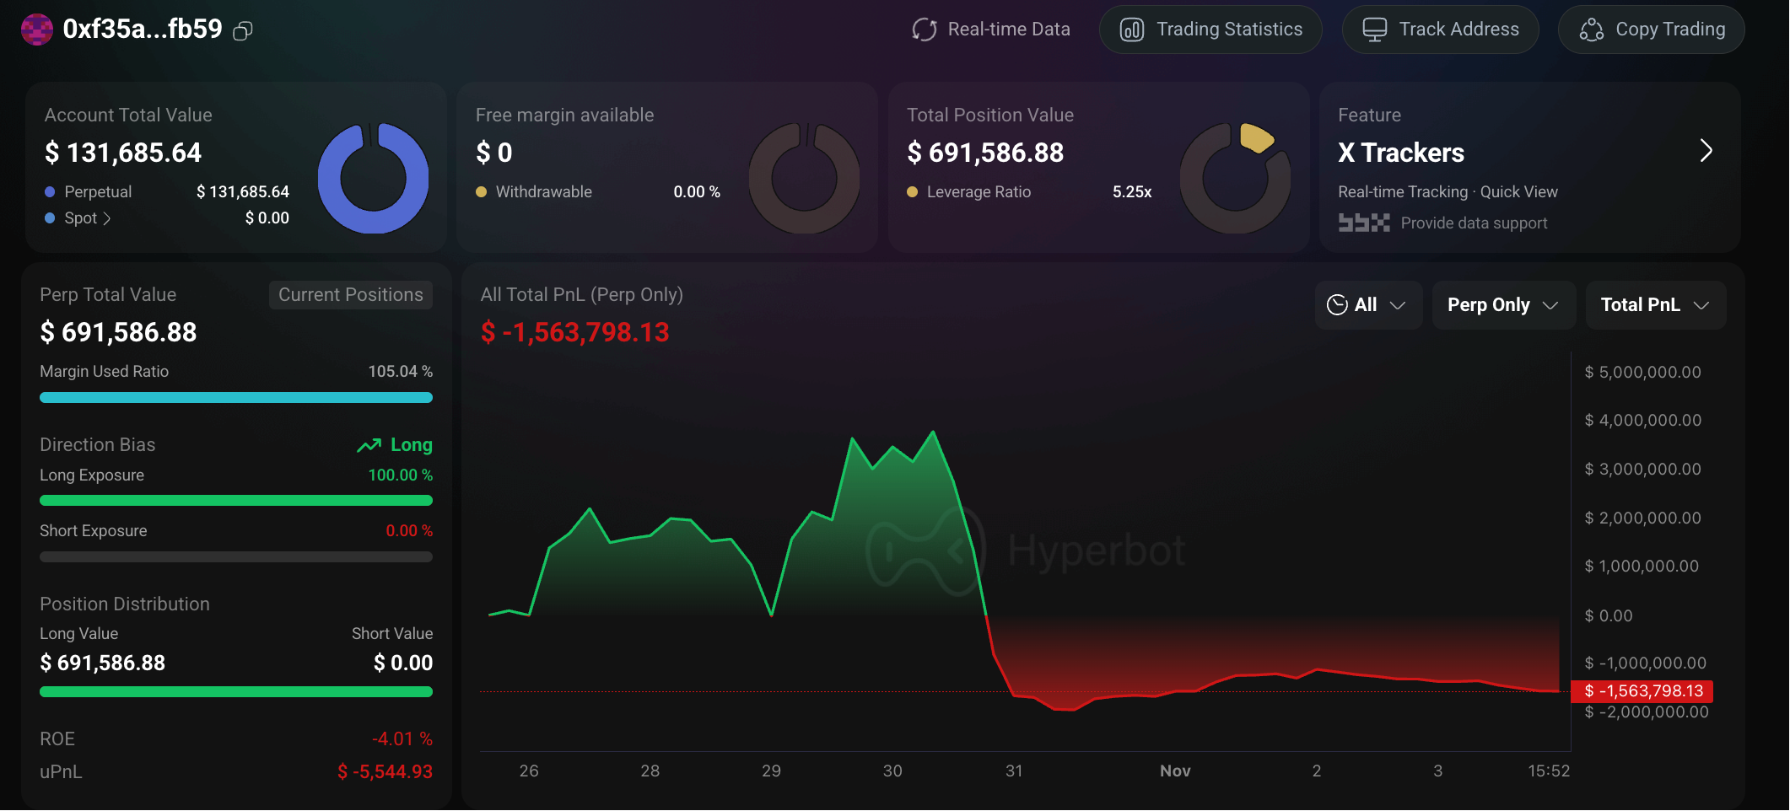Select the Trading Statistics bar-chart icon
The height and width of the screenshot is (811, 1790).
point(1132,29)
